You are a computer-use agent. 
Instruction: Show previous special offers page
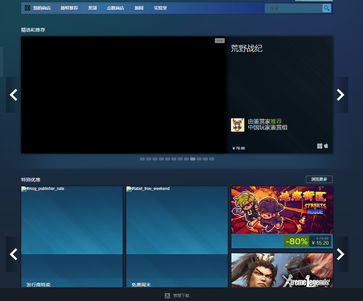(x=14, y=254)
